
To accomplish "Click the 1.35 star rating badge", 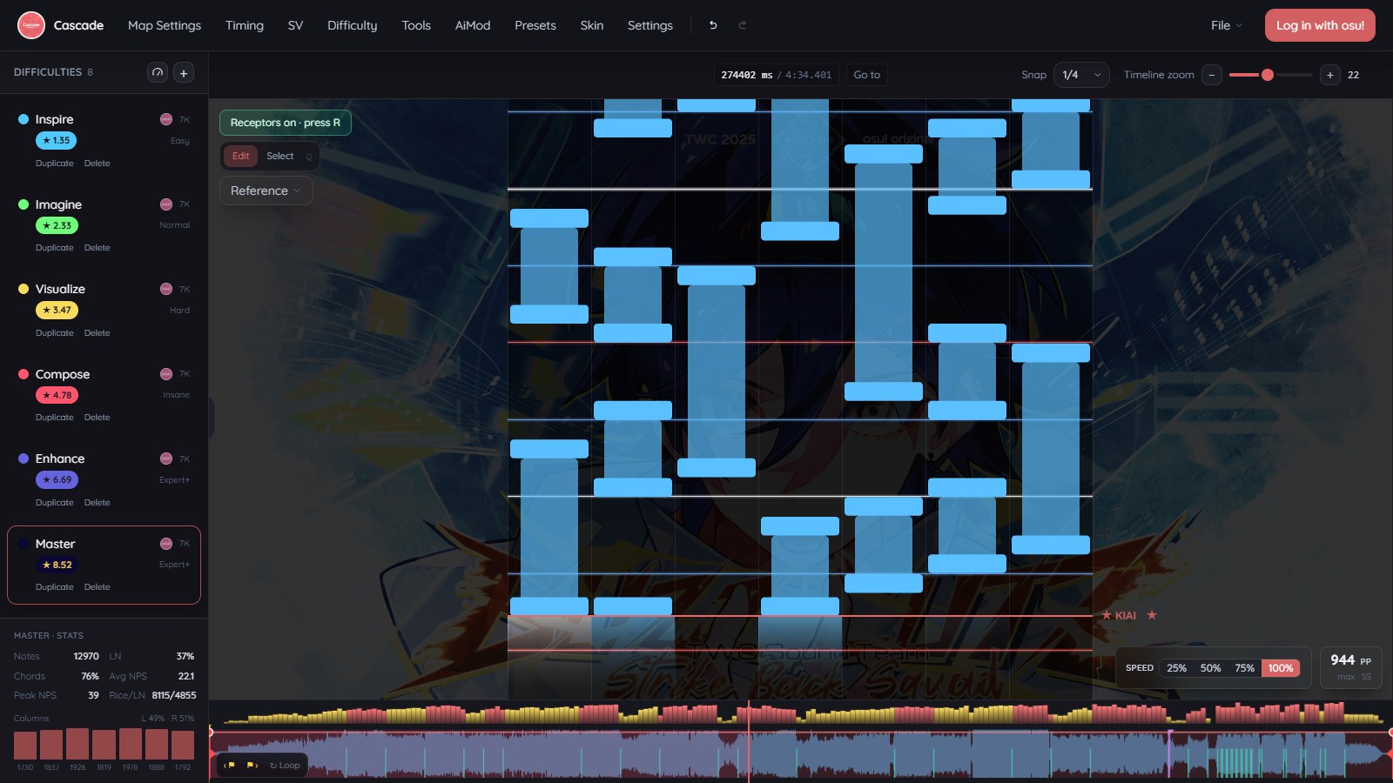I will coord(56,140).
